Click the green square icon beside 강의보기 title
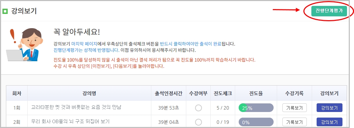Screen dimensions: 354x128 click(x=5, y=11)
